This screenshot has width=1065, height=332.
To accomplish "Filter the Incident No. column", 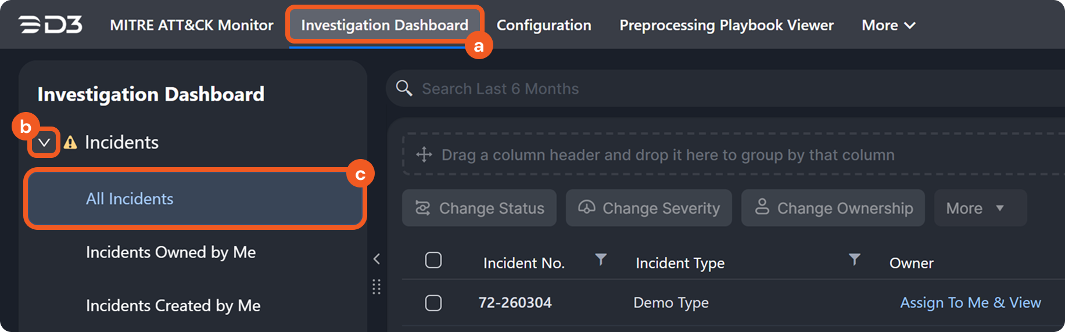I will tap(601, 259).
